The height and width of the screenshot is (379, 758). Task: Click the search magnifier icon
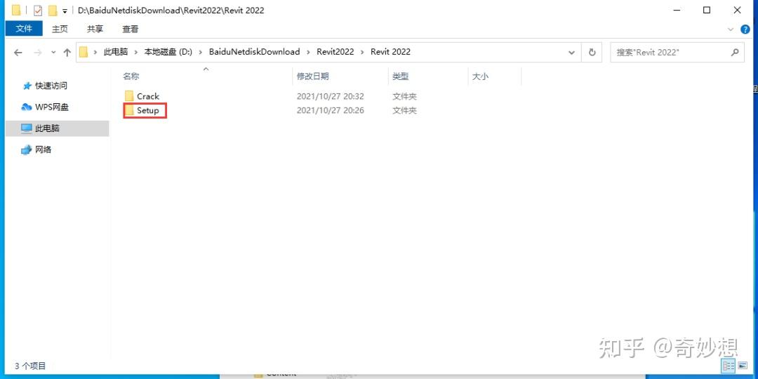click(735, 52)
